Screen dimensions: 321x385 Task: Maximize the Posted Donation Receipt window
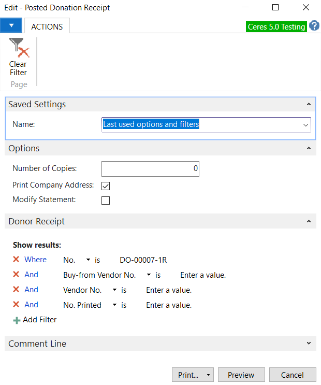[275, 7]
